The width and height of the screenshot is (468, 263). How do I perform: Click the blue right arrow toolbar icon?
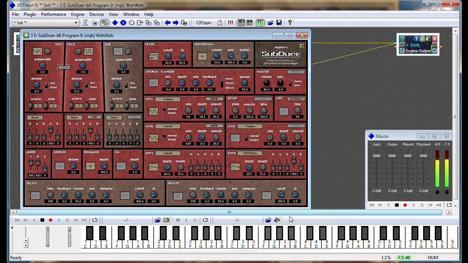point(175,23)
